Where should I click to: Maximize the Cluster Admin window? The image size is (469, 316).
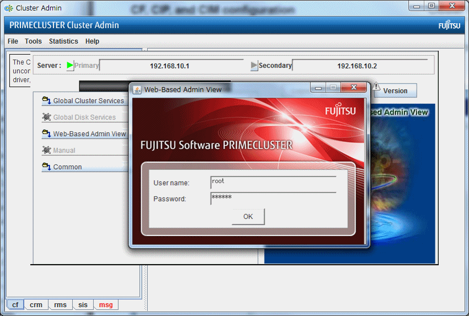(432, 6)
